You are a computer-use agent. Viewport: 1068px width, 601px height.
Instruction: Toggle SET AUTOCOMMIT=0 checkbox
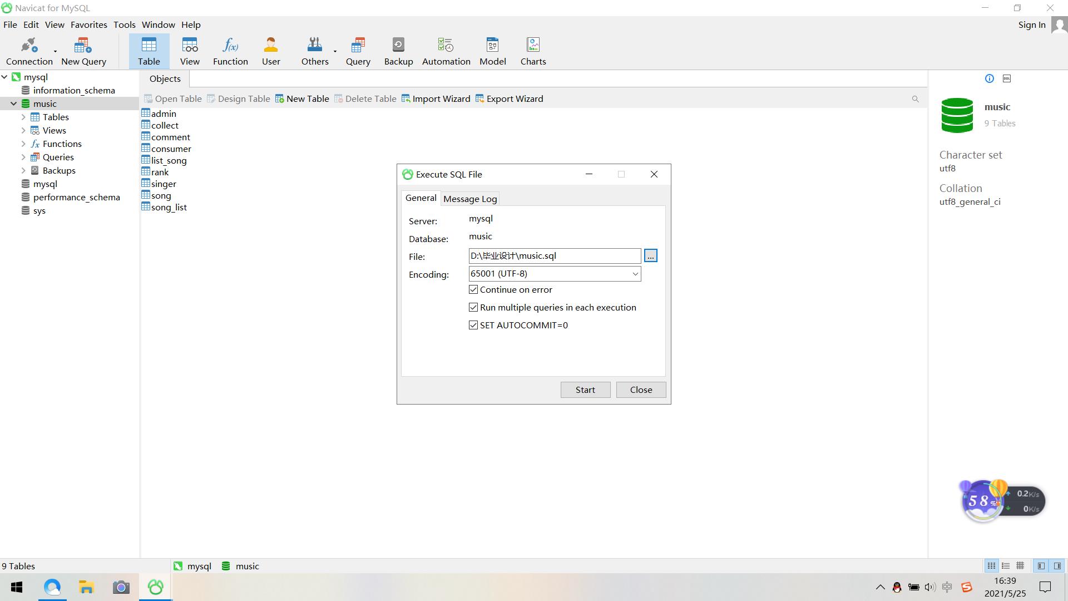[473, 325]
